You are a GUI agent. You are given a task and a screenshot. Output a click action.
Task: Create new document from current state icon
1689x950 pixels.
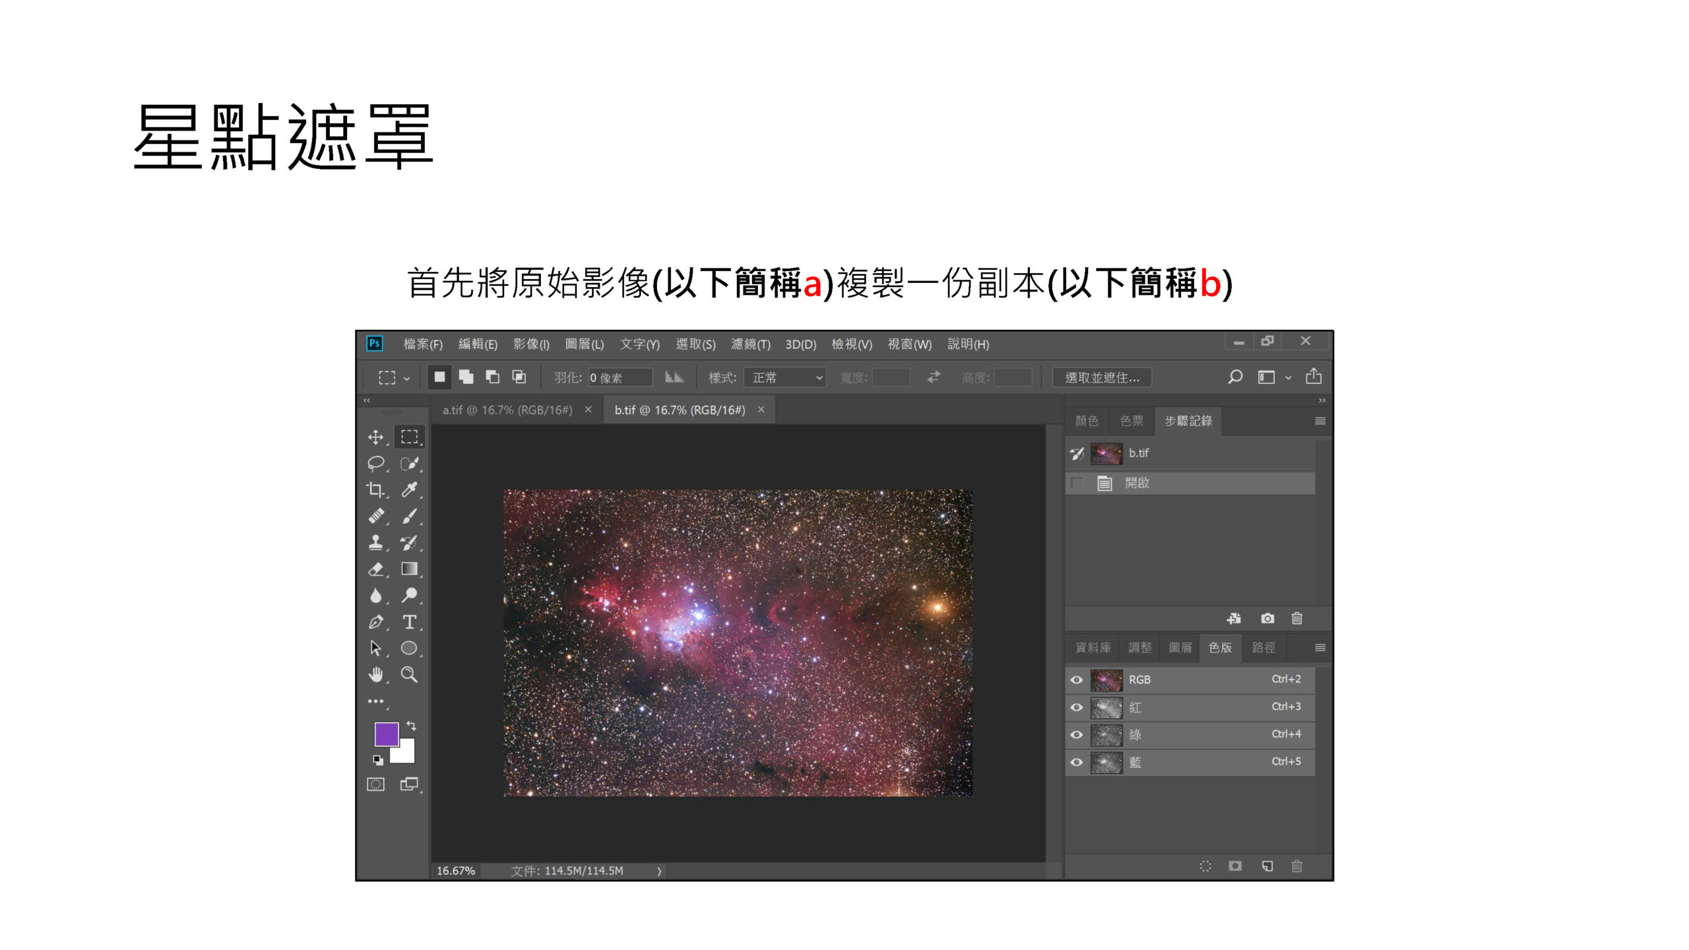(x=1234, y=618)
